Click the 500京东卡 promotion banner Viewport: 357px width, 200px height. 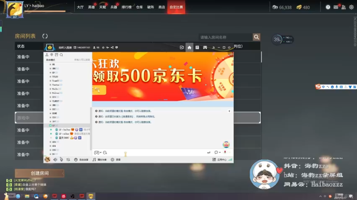click(163, 76)
